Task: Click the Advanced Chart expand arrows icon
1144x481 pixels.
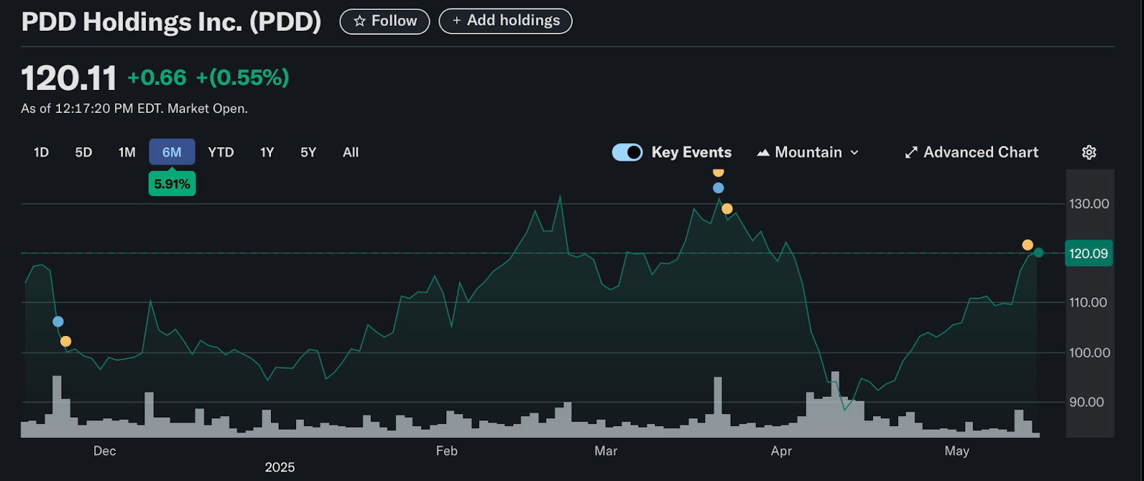Action: tap(911, 152)
